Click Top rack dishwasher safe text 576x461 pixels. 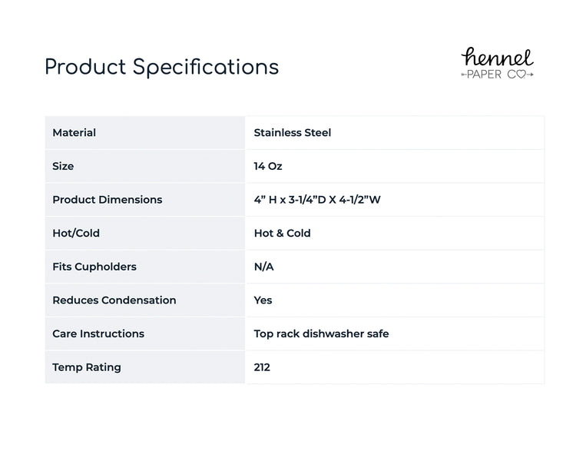pyautogui.click(x=322, y=333)
